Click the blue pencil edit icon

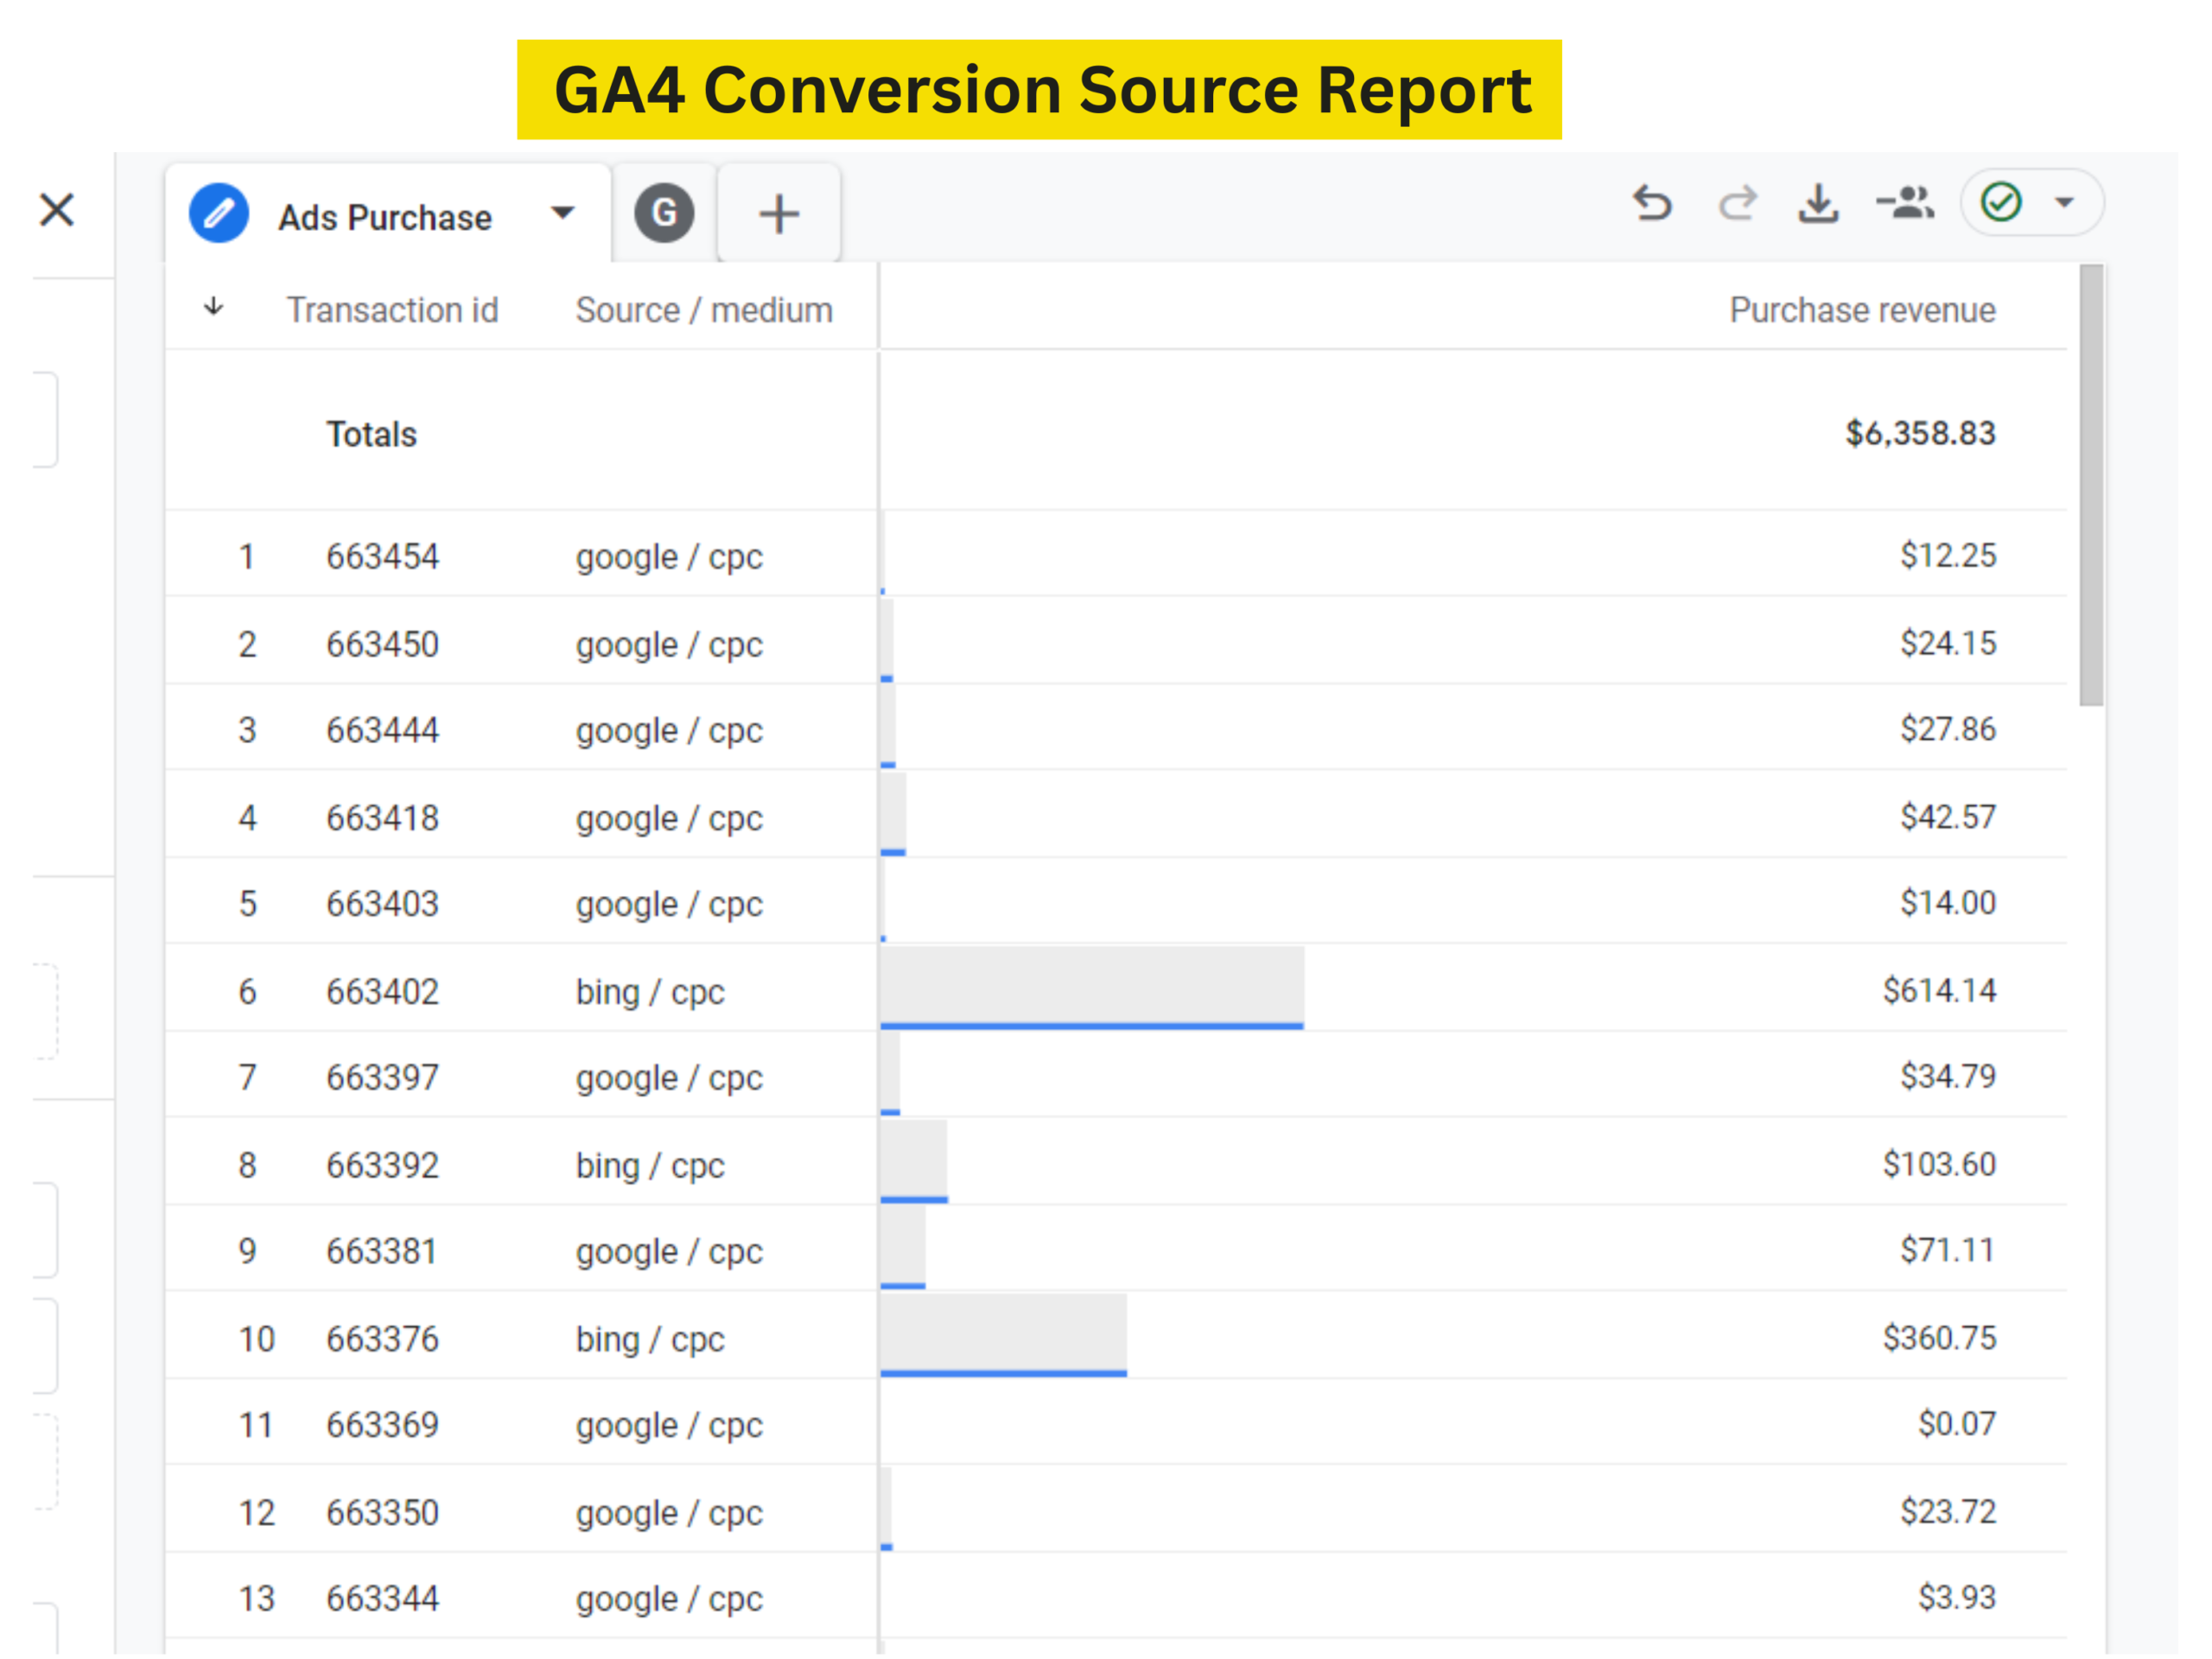(219, 214)
